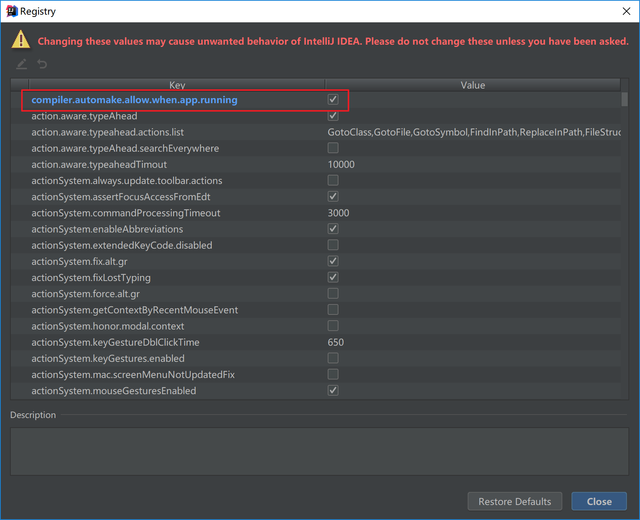Click inside the Description text area
Screen dimensions: 640x520
(320, 451)
